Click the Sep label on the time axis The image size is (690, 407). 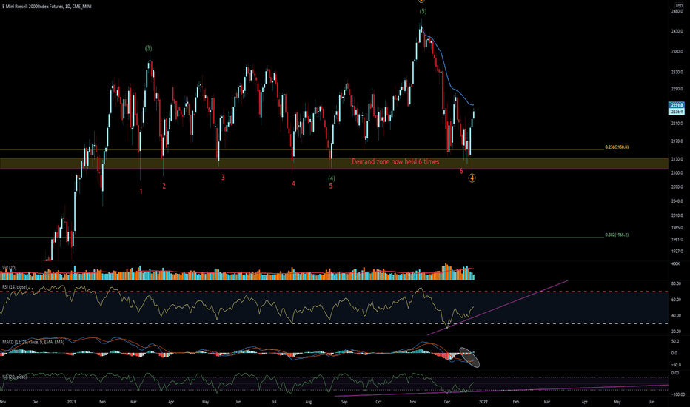tap(344, 402)
